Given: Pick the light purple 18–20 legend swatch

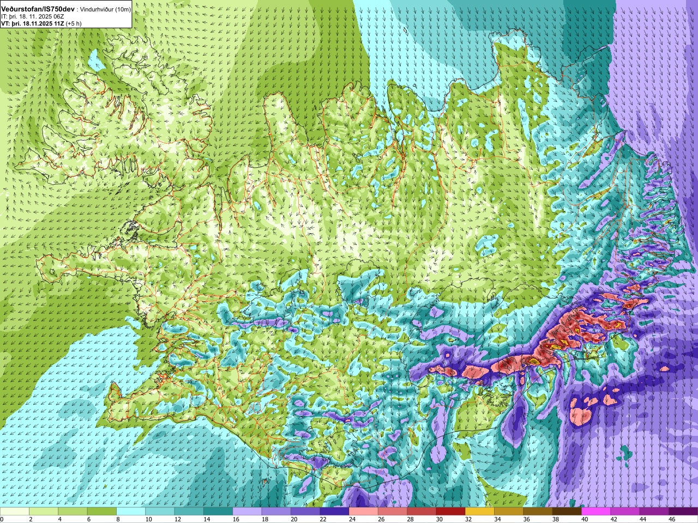Looking at the screenshot, I should tap(276, 512).
